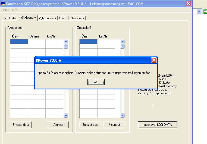Open the Menu menu
The height and width of the screenshot is (144, 207).
tap(5, 10)
